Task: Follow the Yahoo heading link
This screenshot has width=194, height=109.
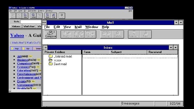Action: (x=17, y=36)
